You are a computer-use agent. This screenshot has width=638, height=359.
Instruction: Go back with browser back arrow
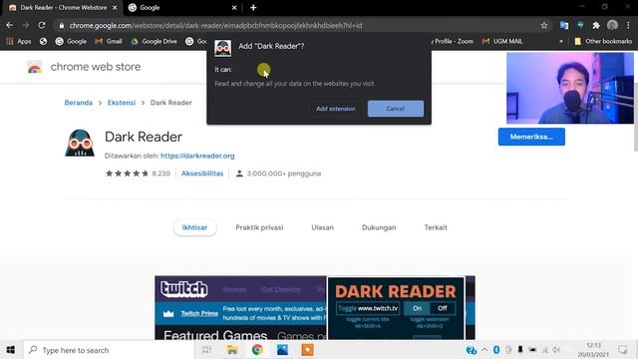point(9,25)
